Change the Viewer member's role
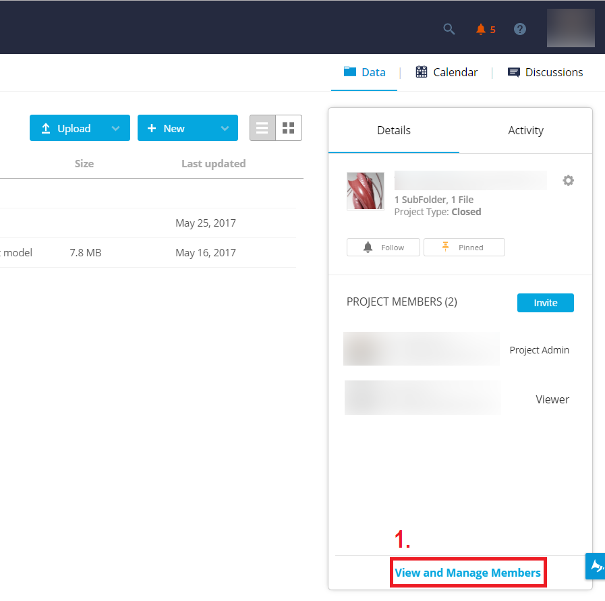The image size is (605, 601). (552, 399)
